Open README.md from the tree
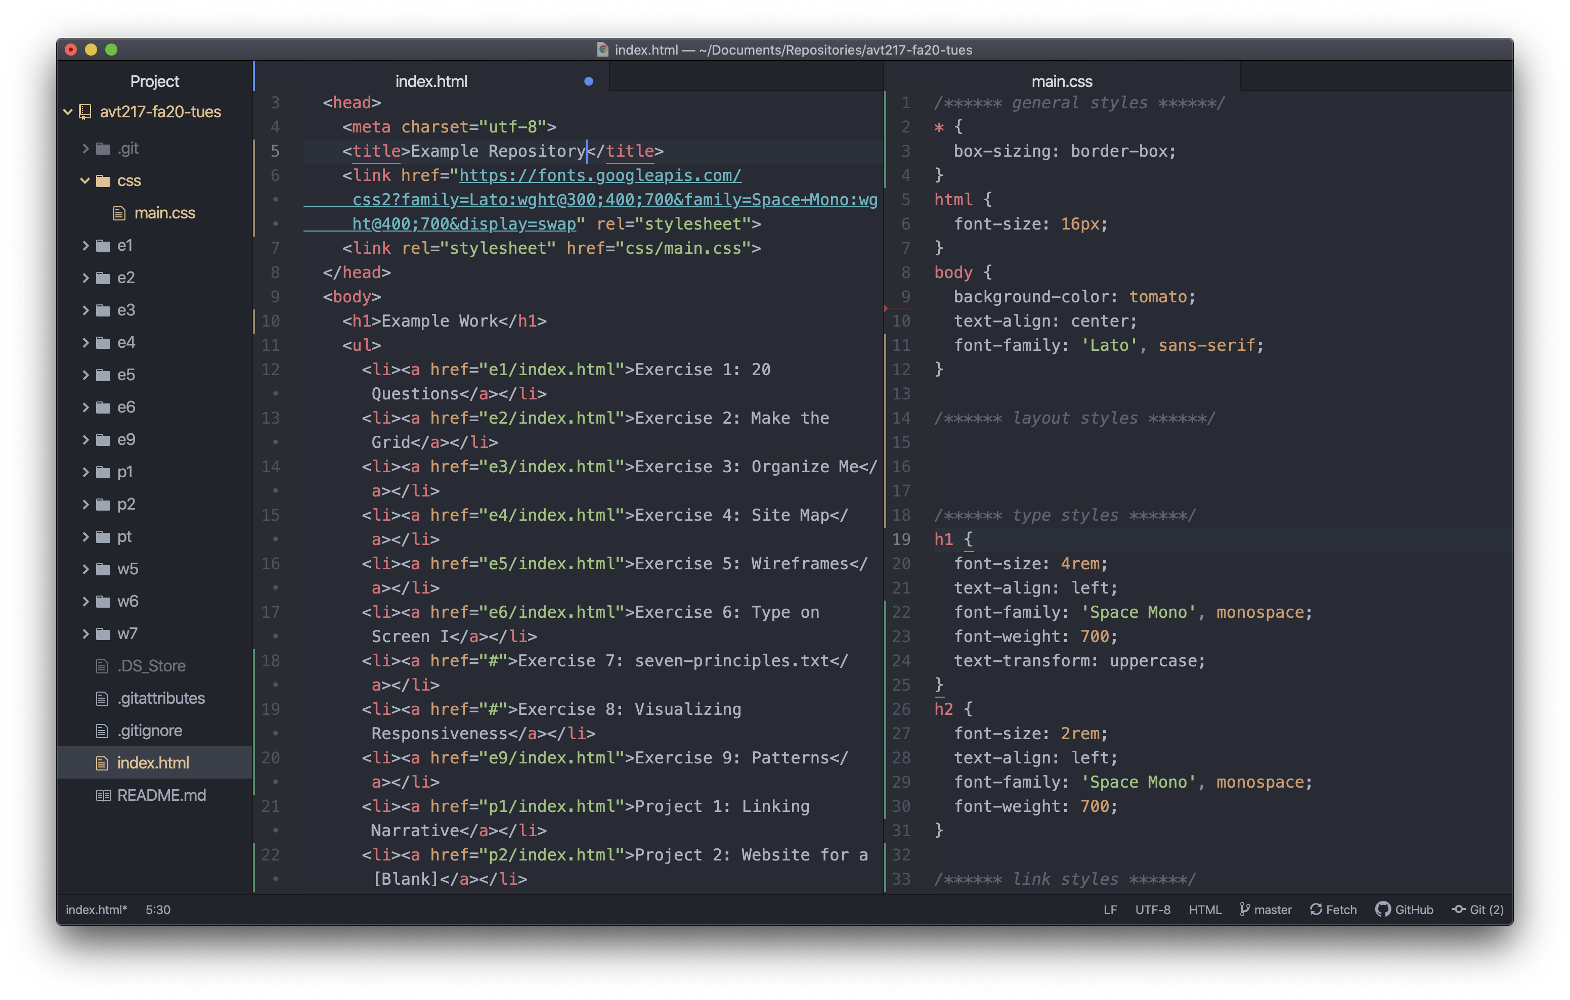The width and height of the screenshot is (1570, 1000). (x=162, y=795)
